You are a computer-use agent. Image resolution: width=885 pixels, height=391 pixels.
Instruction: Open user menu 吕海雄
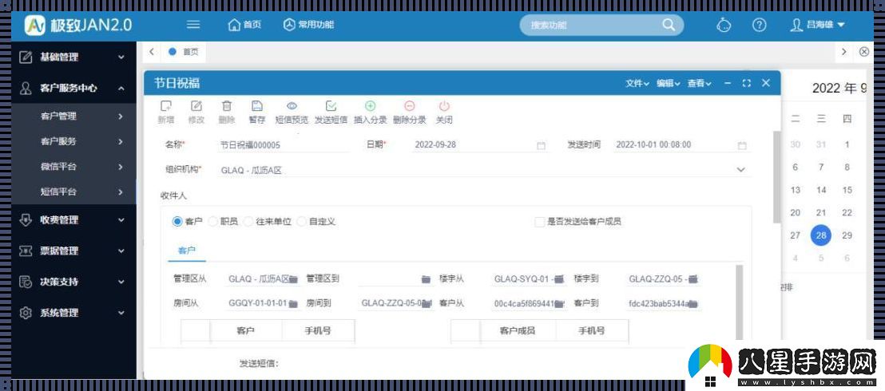coord(817,25)
